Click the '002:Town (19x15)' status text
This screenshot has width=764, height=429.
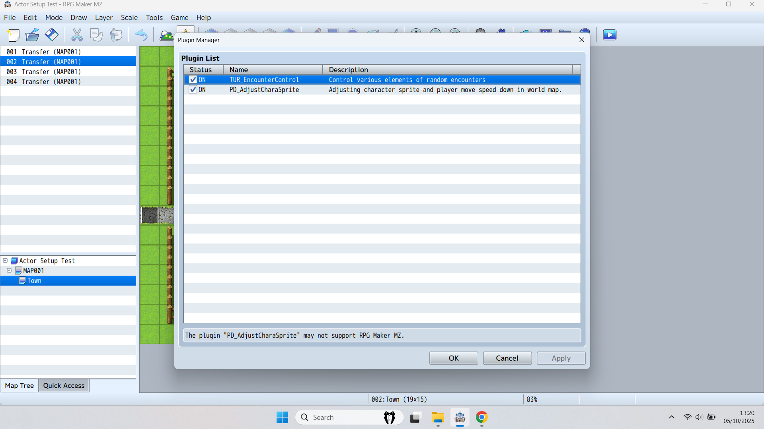coord(399,399)
